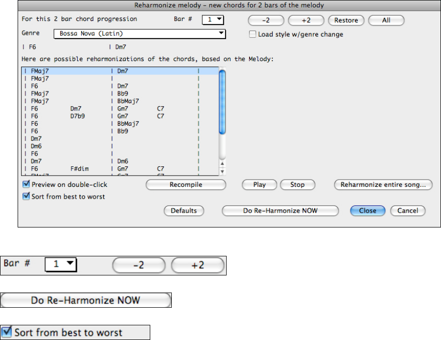Stop the playback
This screenshot has height=340, width=441.
click(x=297, y=185)
